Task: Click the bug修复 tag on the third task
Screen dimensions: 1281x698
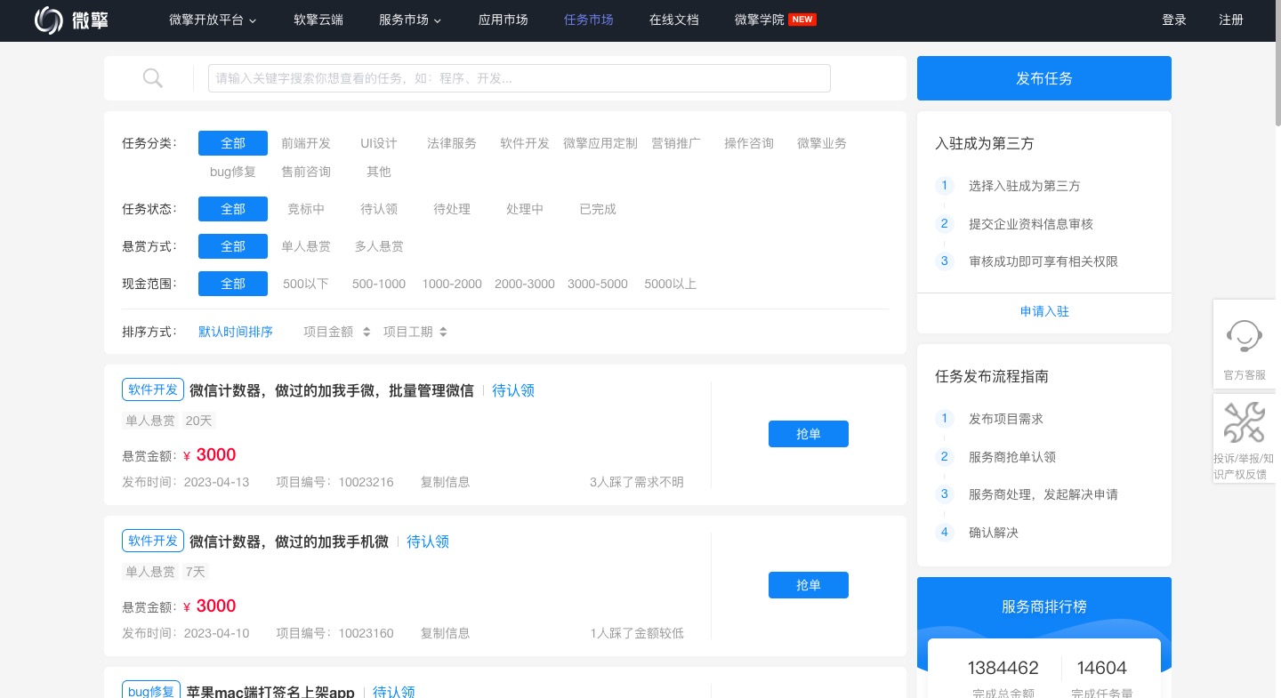Action: click(150, 691)
